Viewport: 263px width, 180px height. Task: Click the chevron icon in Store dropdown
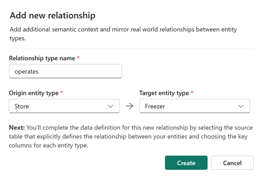(110, 106)
